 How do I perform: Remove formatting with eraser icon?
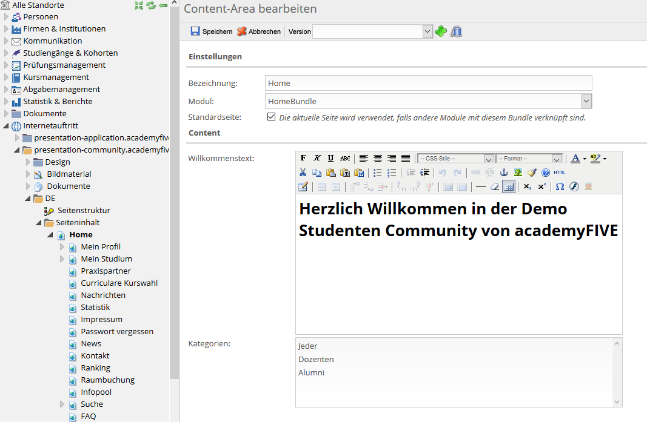click(495, 186)
